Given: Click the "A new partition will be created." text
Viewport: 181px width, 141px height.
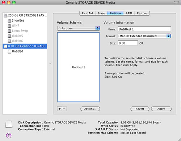Looking at the screenshot, I should (125, 73).
